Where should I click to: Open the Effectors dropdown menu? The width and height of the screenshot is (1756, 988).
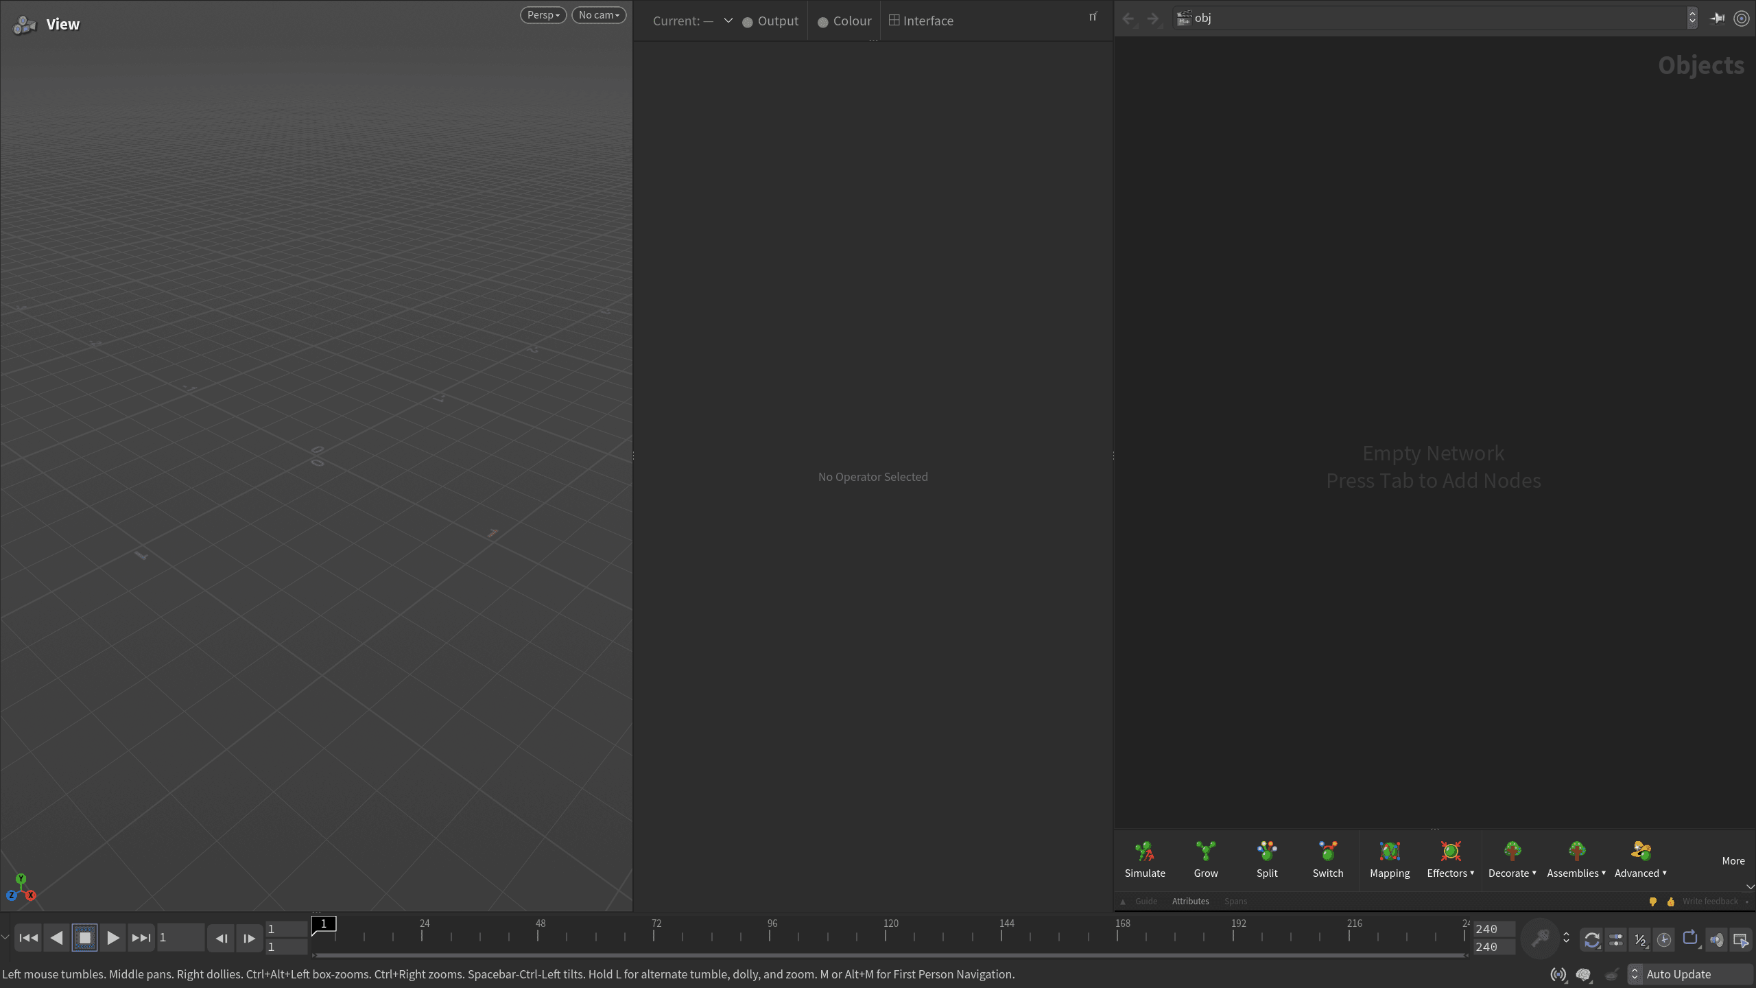[1450, 860]
